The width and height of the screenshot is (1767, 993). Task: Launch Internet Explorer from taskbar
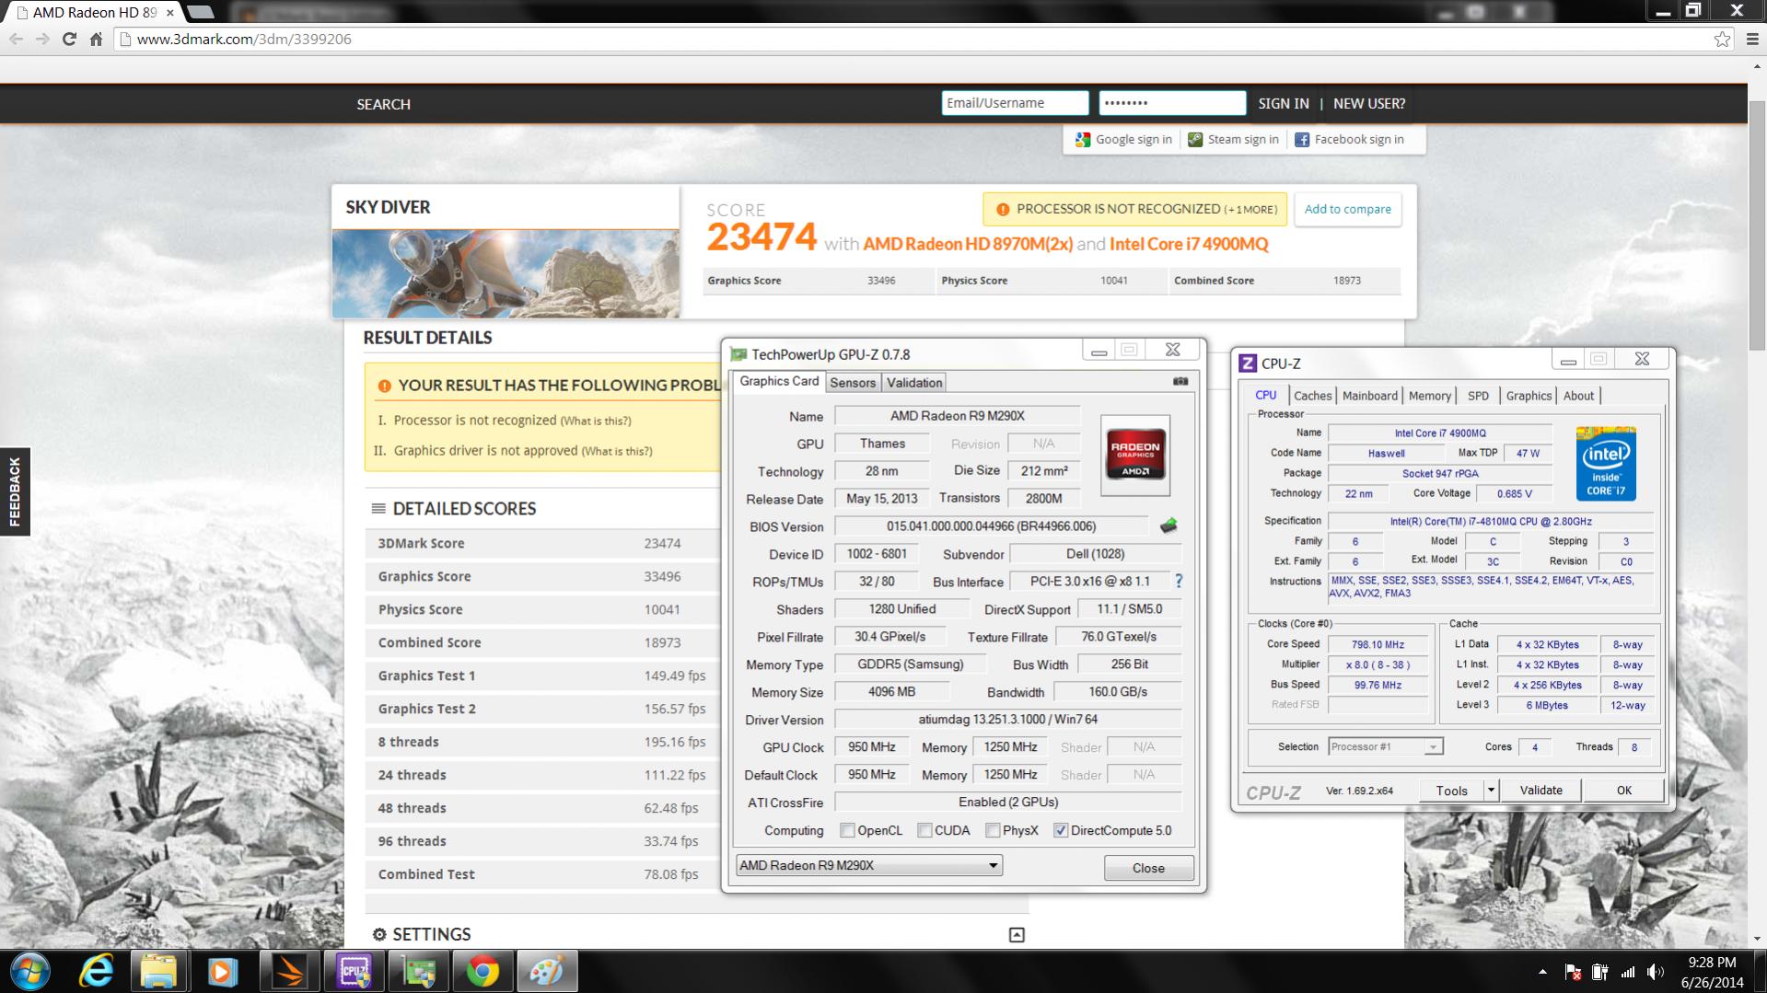click(x=96, y=971)
